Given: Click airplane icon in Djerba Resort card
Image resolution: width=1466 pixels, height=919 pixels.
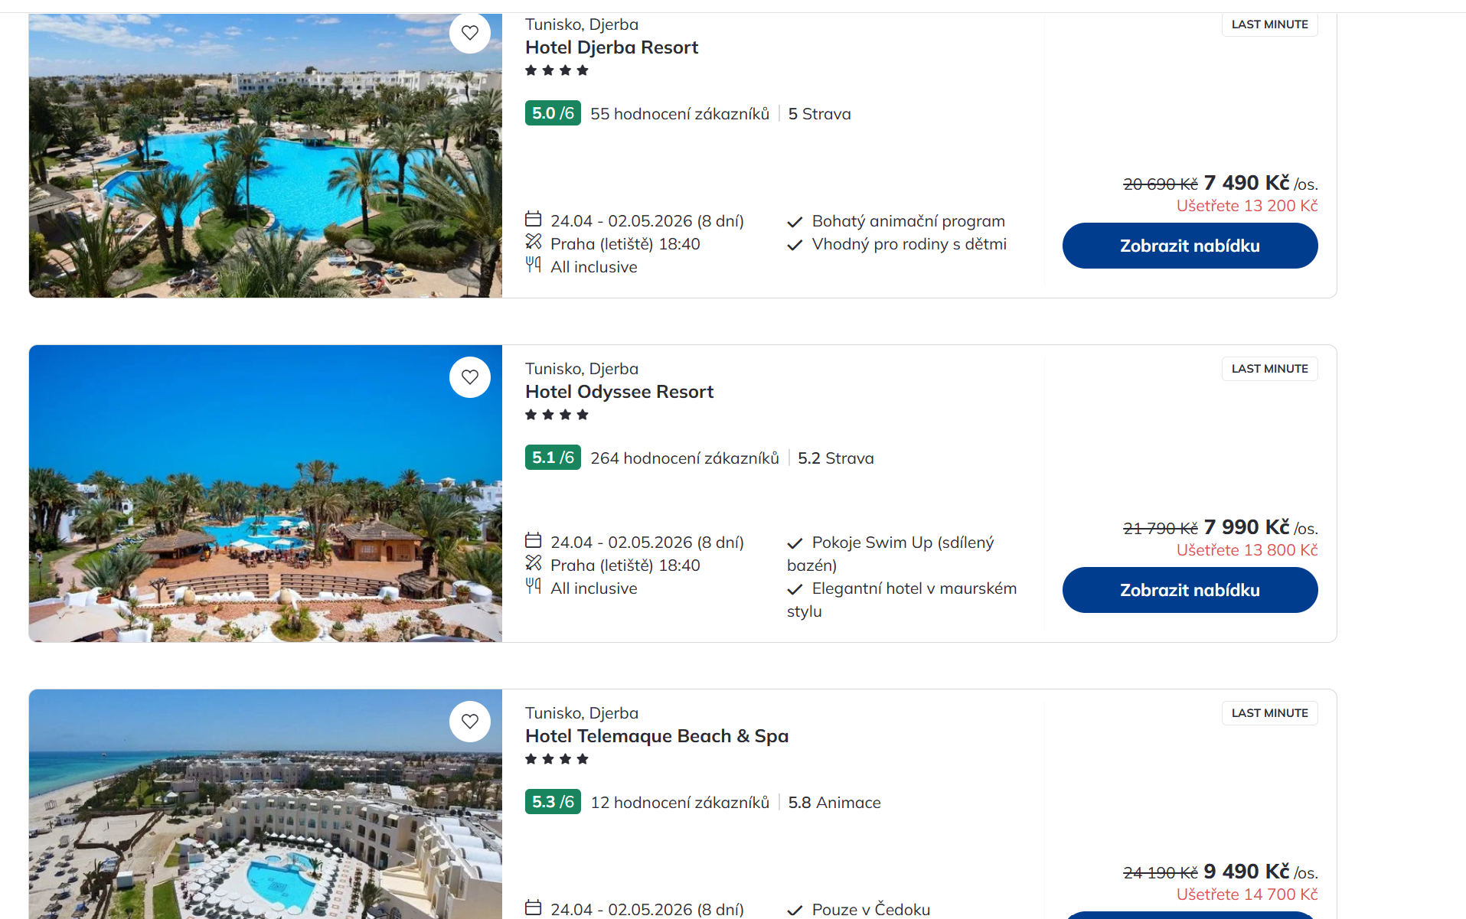Looking at the screenshot, I should coord(533,242).
